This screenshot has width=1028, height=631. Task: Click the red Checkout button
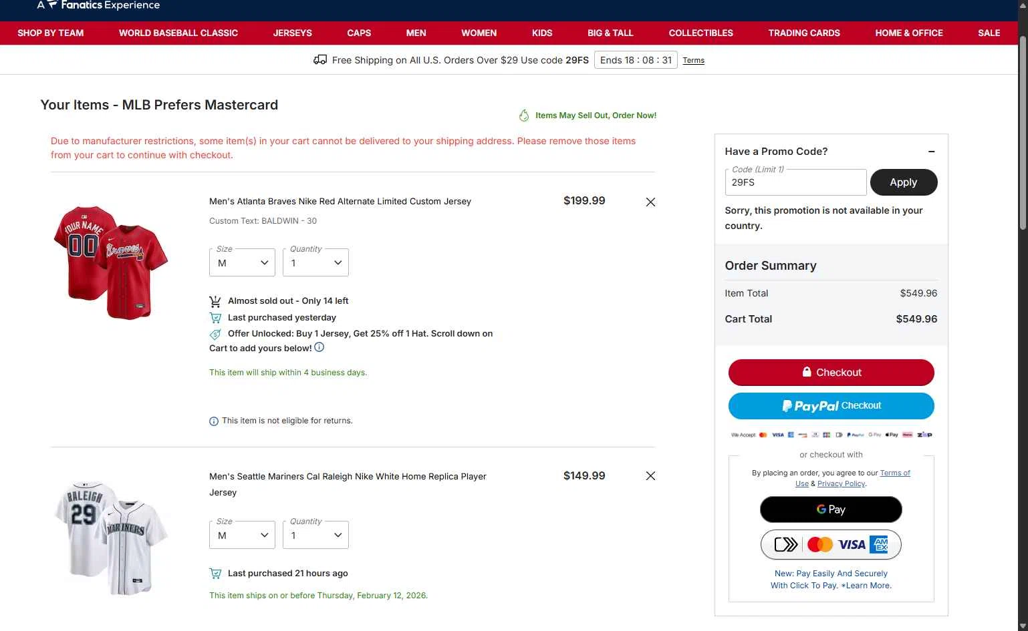pyautogui.click(x=831, y=373)
